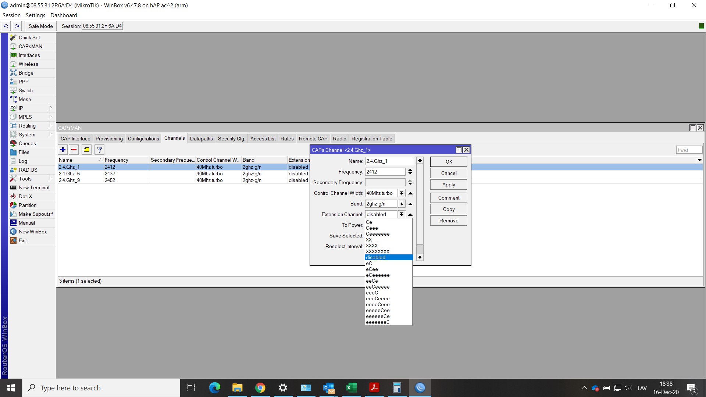Viewport: 706px width, 397px height.
Task: Open columns dropdown at table right
Action: tap(699, 160)
